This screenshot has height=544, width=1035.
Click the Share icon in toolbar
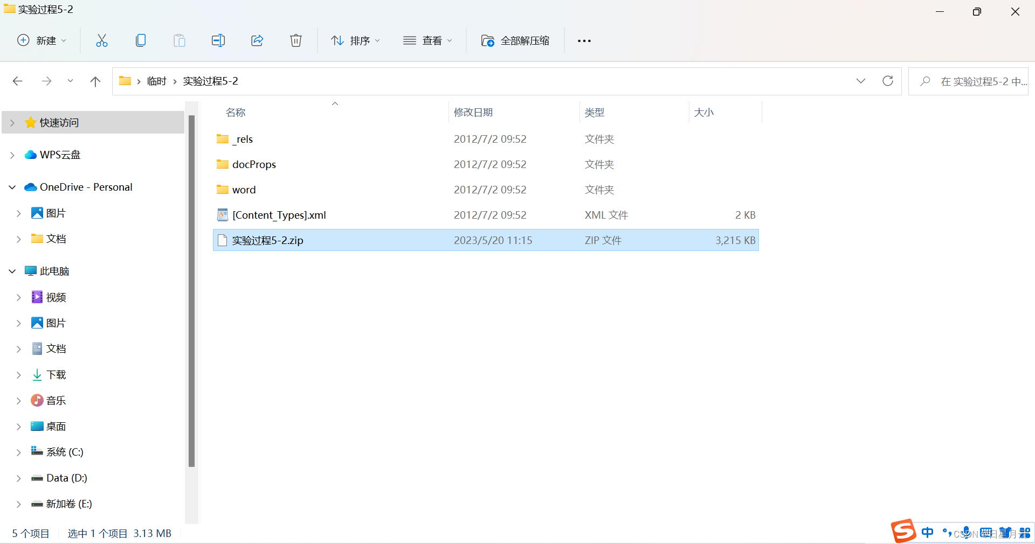click(x=257, y=40)
